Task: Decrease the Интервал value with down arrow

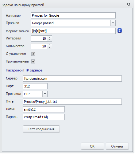Action: [x=50, y=40]
